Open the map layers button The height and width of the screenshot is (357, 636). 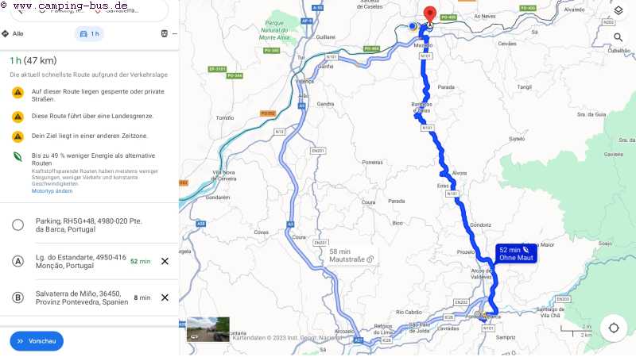(618, 10)
